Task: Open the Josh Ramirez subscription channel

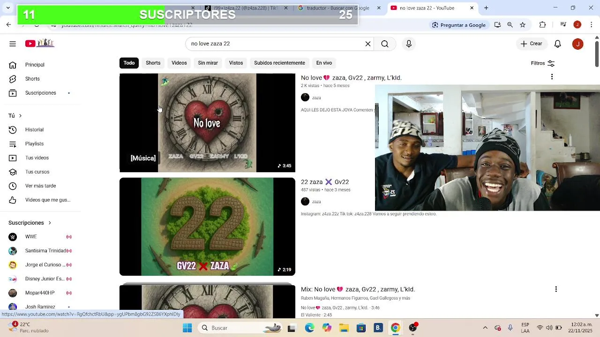Action: (x=40, y=307)
